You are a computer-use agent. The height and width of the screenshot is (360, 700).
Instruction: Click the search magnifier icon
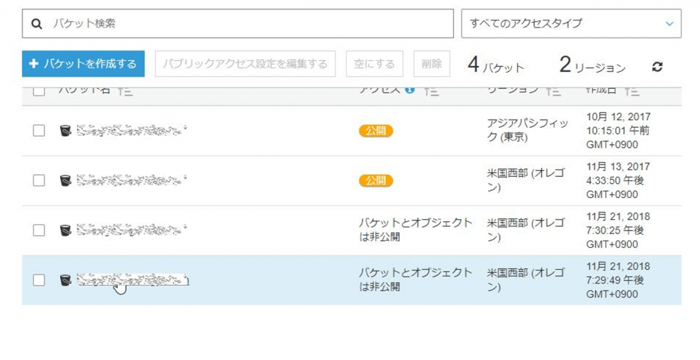click(x=37, y=24)
